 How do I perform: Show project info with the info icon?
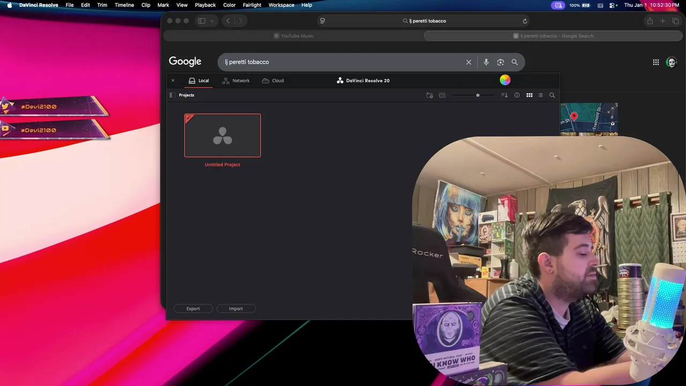(x=517, y=95)
